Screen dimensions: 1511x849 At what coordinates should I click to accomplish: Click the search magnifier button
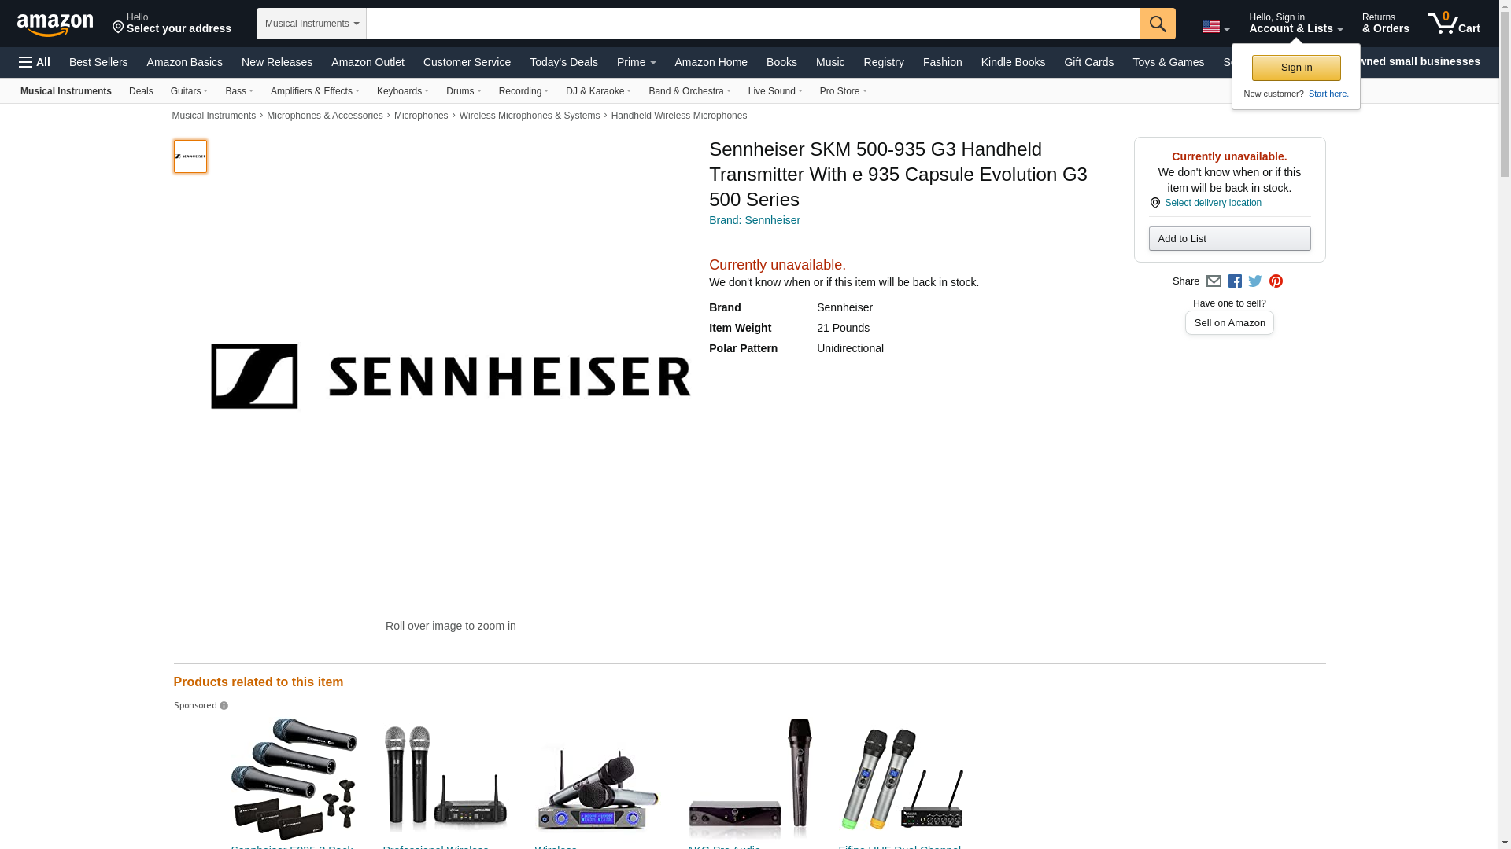click(x=1157, y=24)
